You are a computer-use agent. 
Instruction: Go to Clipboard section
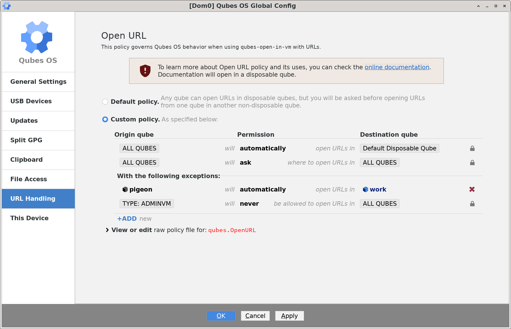(38, 160)
